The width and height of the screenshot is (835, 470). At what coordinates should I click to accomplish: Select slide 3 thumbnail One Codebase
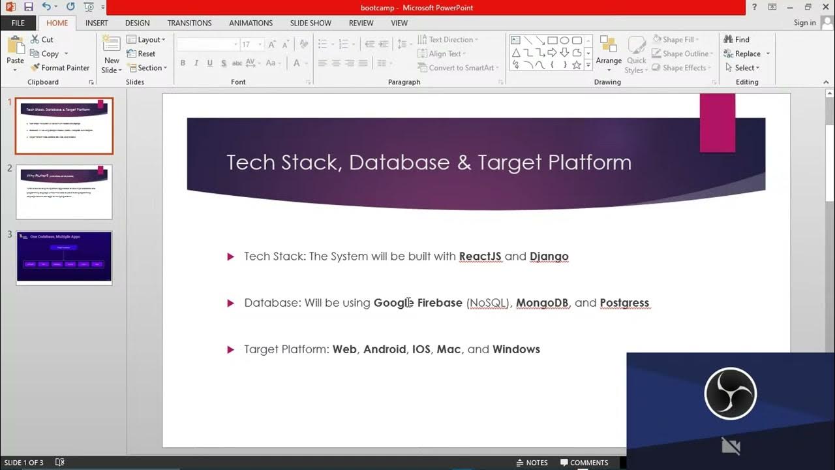click(x=64, y=258)
